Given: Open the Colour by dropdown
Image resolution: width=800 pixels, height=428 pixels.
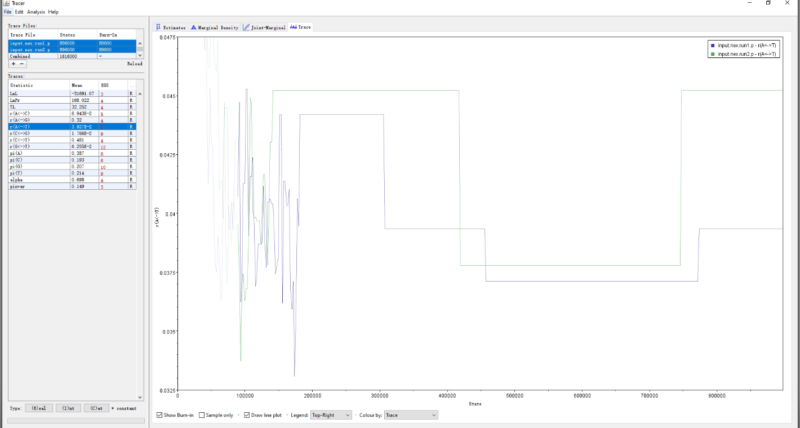Looking at the screenshot, I should click(x=411, y=415).
